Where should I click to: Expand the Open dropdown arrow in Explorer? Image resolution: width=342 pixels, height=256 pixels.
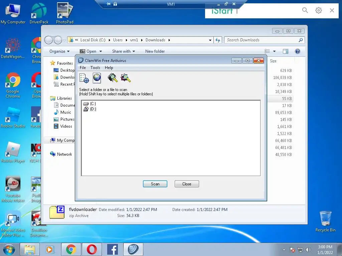click(101, 51)
